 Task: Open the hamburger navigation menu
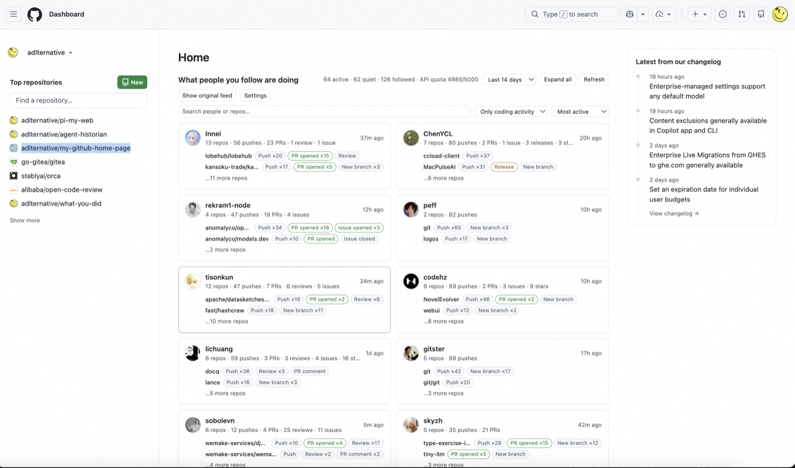click(14, 14)
